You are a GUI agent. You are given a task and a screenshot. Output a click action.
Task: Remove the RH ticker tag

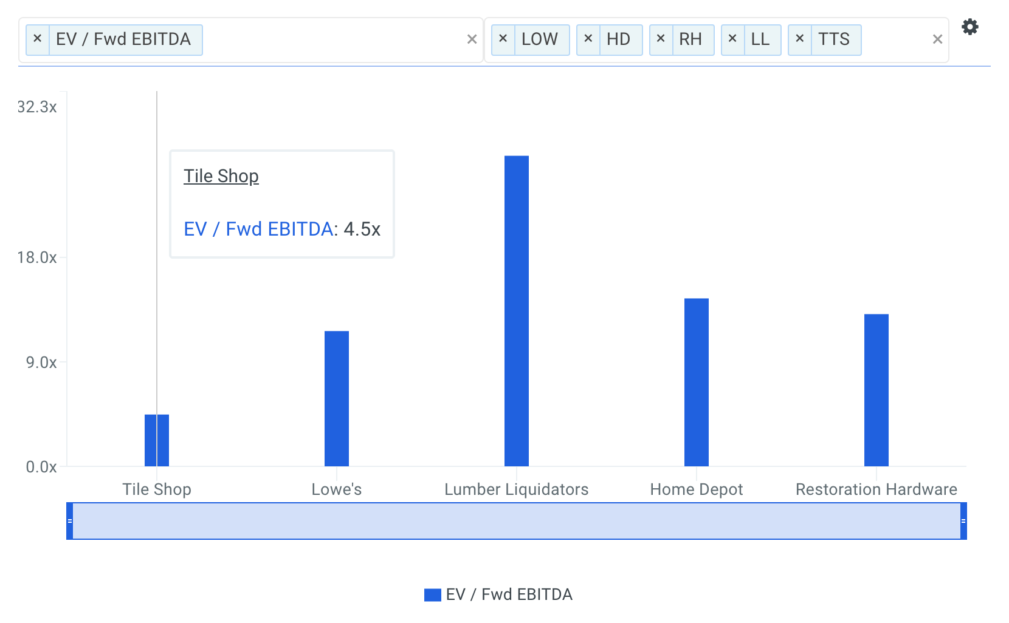pyautogui.click(x=661, y=39)
